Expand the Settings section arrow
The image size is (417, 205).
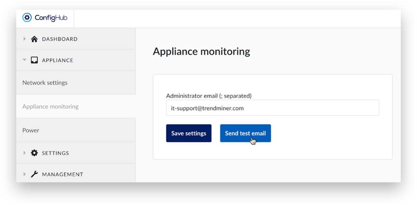(24, 153)
